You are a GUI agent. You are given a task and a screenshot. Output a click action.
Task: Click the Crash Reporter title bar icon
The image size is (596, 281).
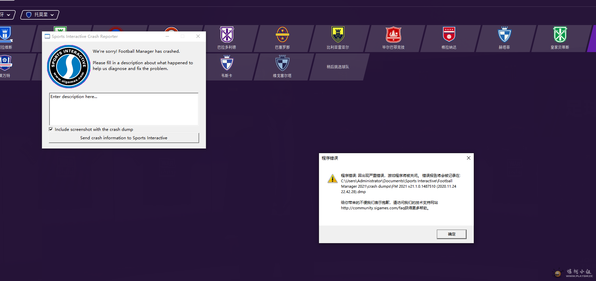pyautogui.click(x=47, y=36)
